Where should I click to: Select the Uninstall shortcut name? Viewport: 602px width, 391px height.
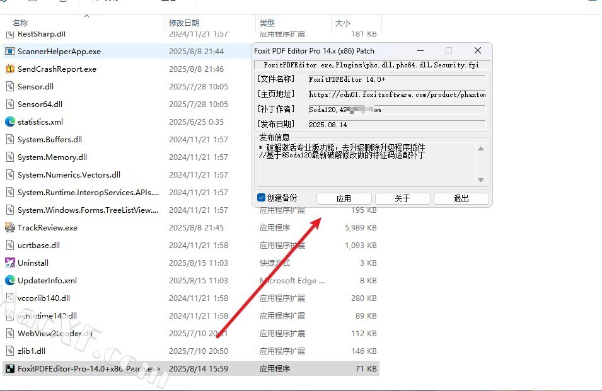pos(33,263)
